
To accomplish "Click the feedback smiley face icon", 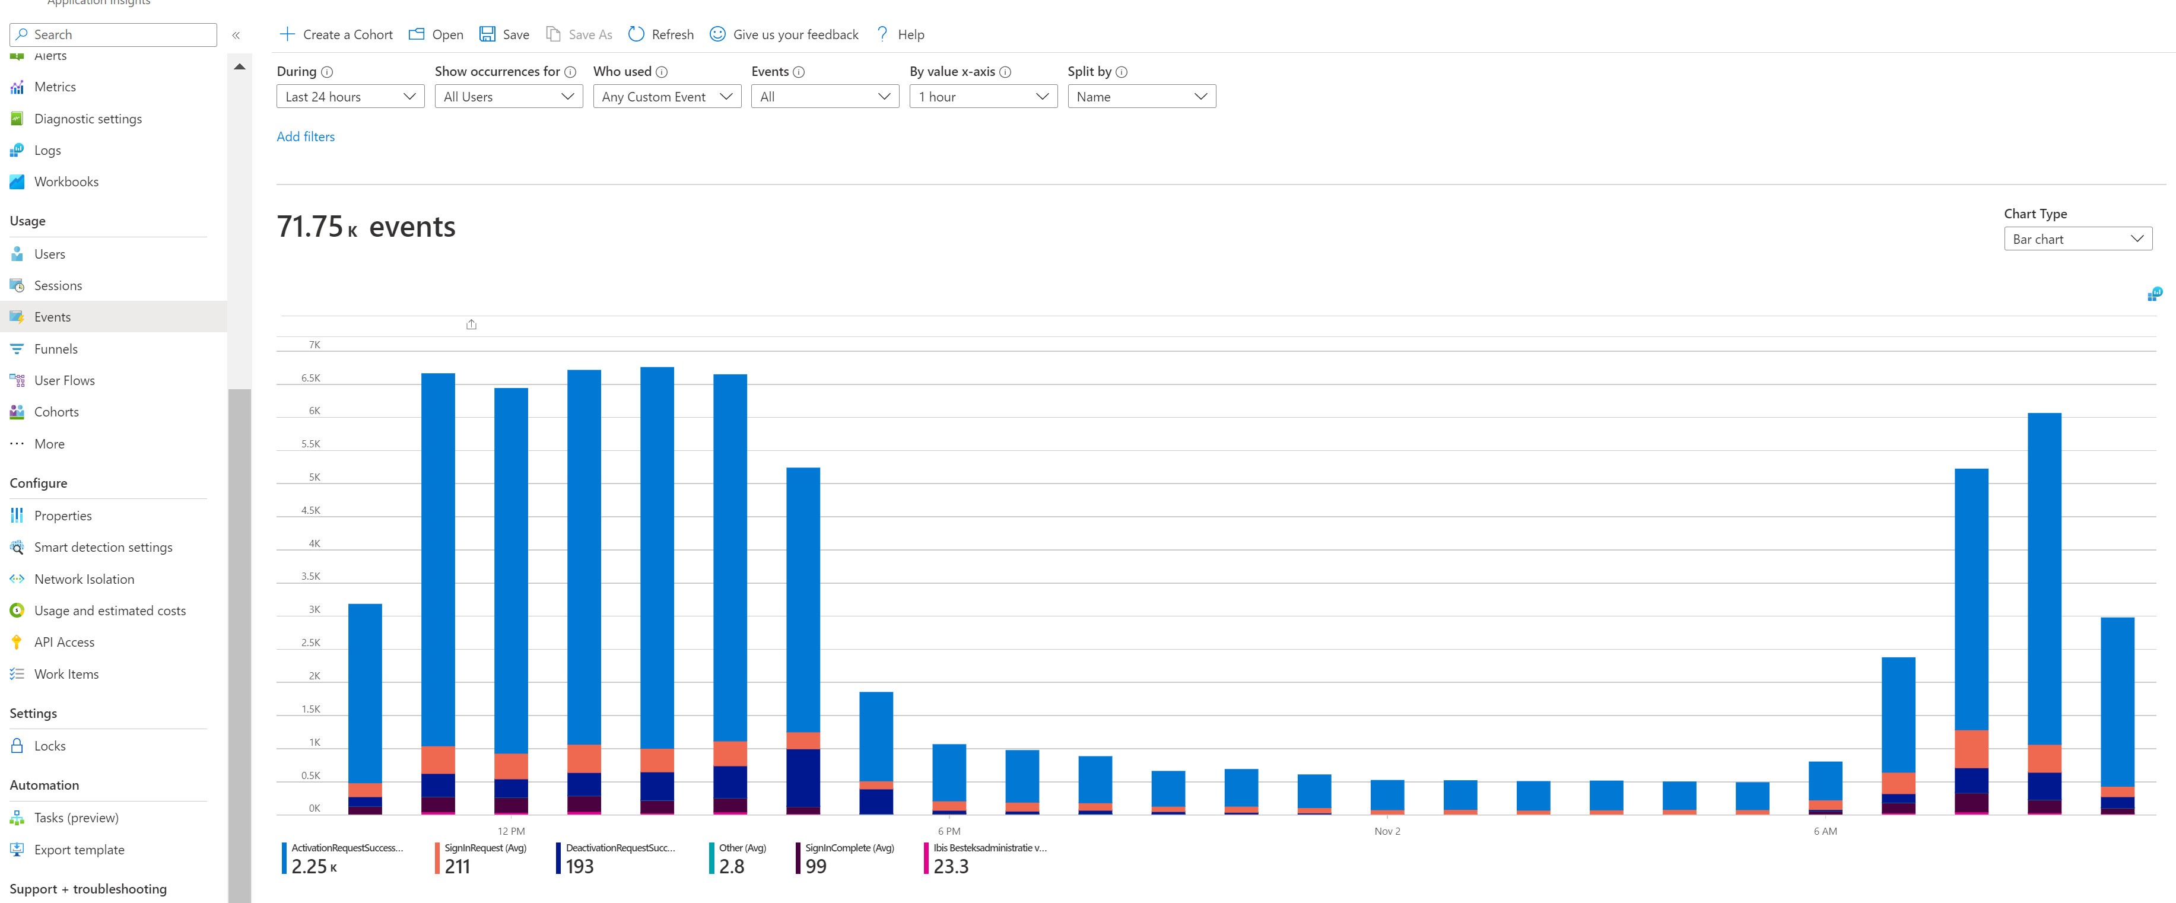I will (x=717, y=34).
